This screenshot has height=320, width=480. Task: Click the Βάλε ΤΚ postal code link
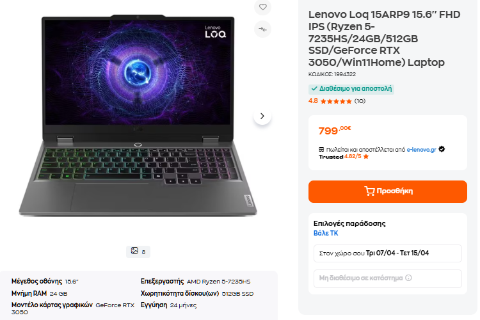click(x=326, y=234)
